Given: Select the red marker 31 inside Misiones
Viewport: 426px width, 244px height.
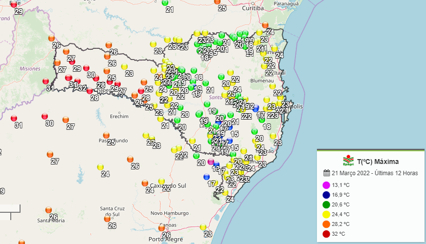Looking at the screenshot, I should click(45, 81).
